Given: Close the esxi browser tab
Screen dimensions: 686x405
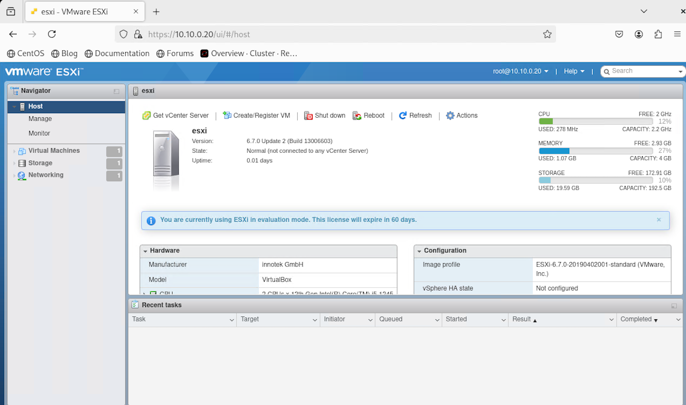Looking at the screenshot, I should point(135,11).
